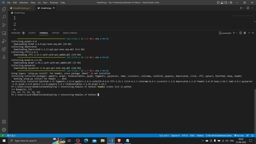Open the Run and Debug view

pos(4,41)
